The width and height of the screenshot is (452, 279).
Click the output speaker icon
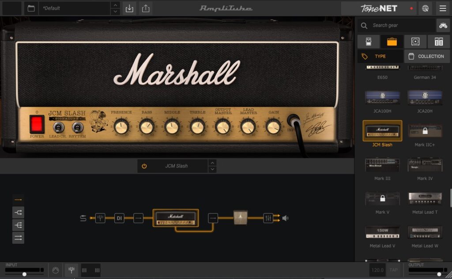[286, 218]
